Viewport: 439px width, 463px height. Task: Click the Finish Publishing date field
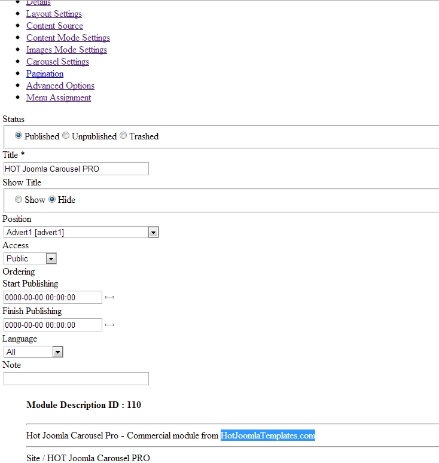pyautogui.click(x=53, y=325)
